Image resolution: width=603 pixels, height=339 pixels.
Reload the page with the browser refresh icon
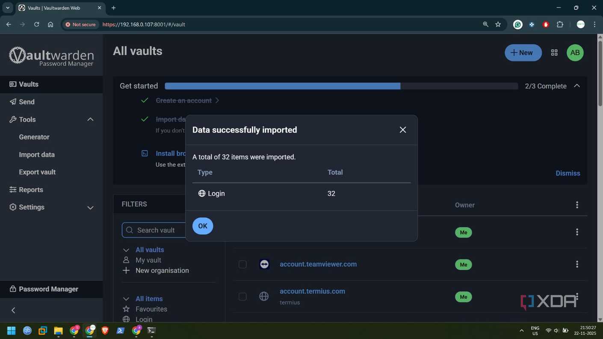(x=36, y=24)
